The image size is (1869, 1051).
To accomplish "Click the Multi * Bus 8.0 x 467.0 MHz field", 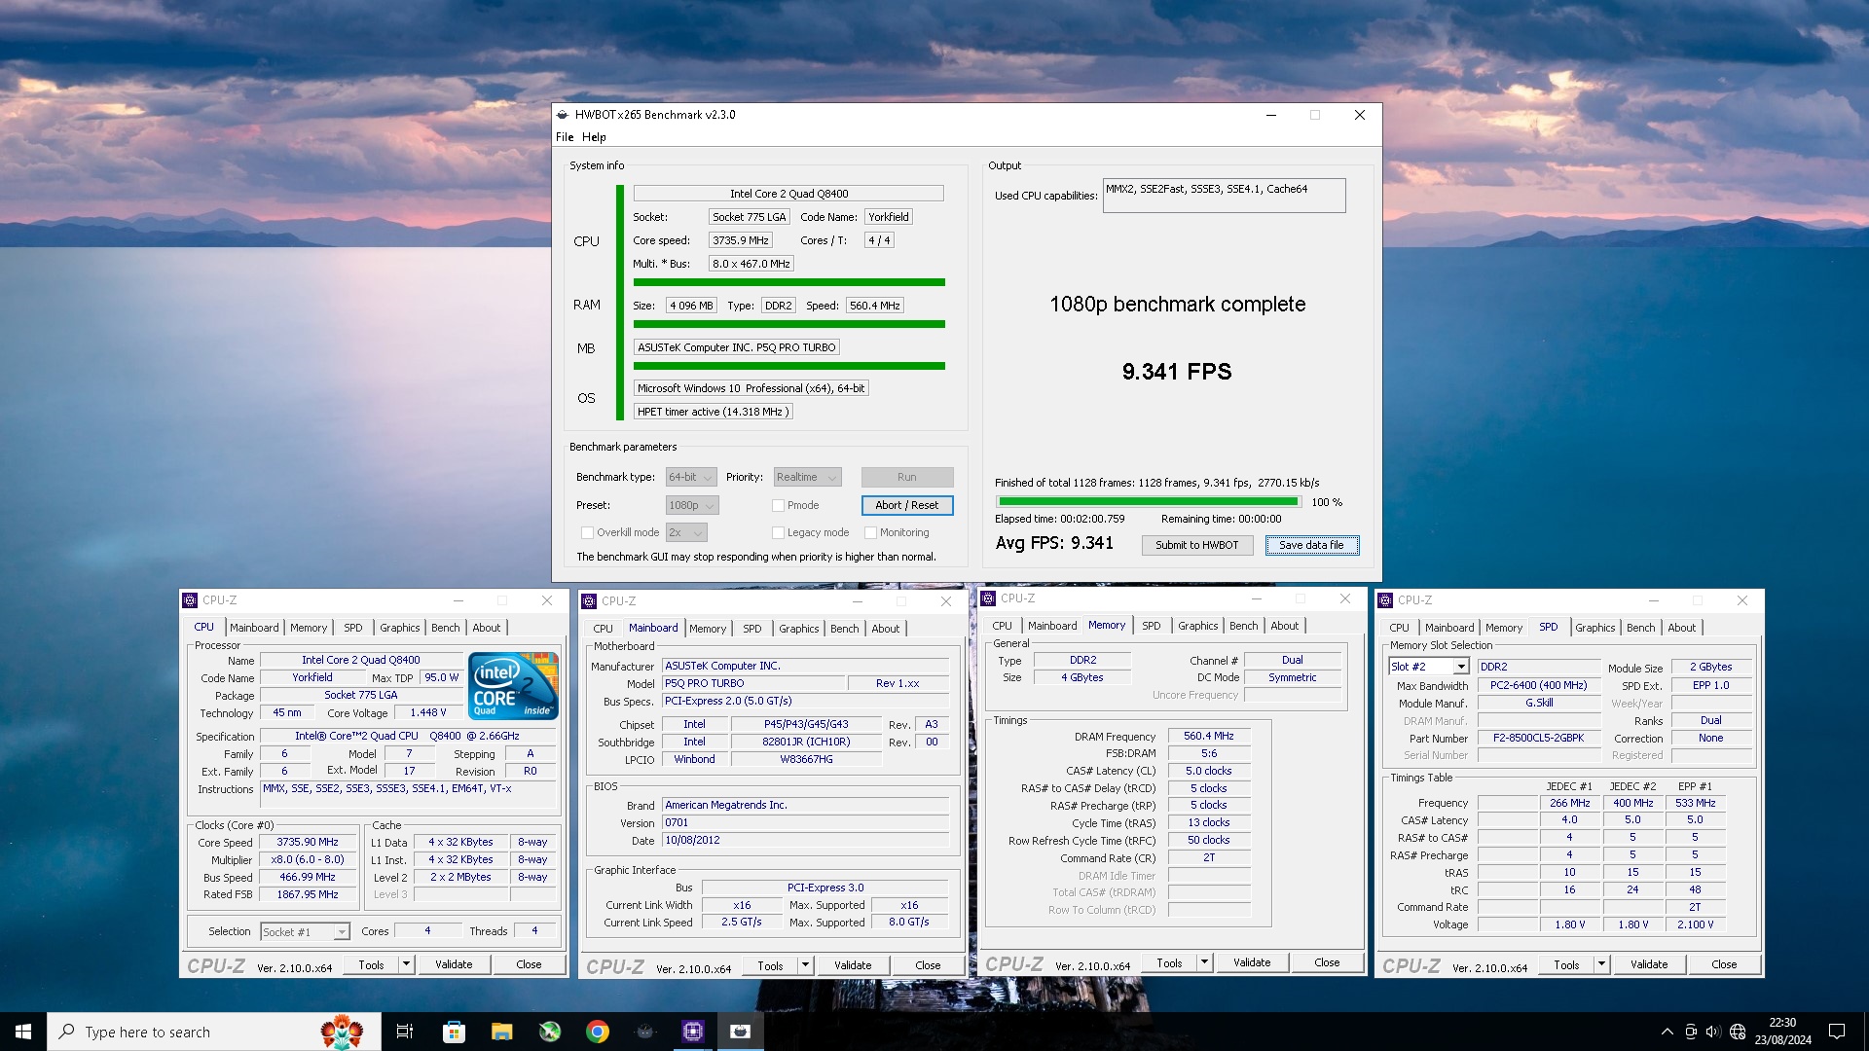I will pyautogui.click(x=751, y=264).
